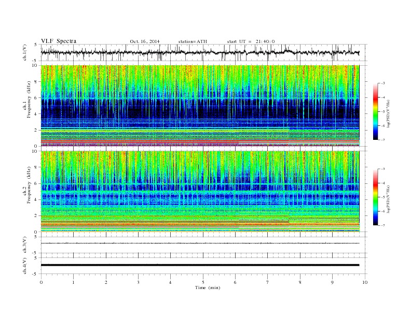Click the "4" kHz tick on ch.2 frequency axis
The image size is (411, 317).
36,199
